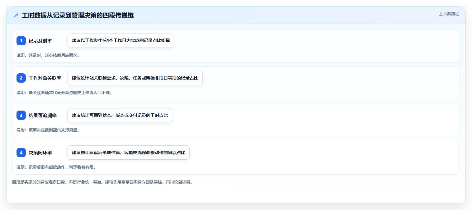Click the note 记录若没有后续动作，管理收益有限
The width and height of the screenshot is (472, 210).
[x=56, y=167]
